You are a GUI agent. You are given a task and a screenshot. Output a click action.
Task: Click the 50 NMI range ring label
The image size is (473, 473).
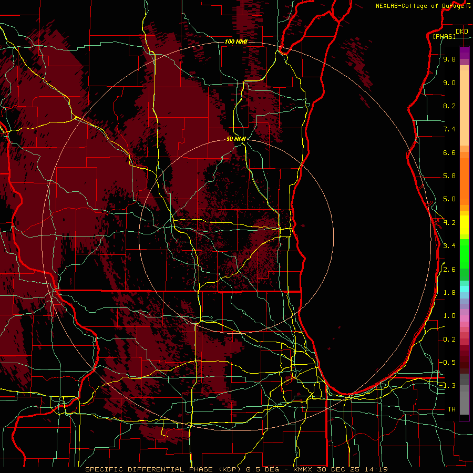pos(236,139)
